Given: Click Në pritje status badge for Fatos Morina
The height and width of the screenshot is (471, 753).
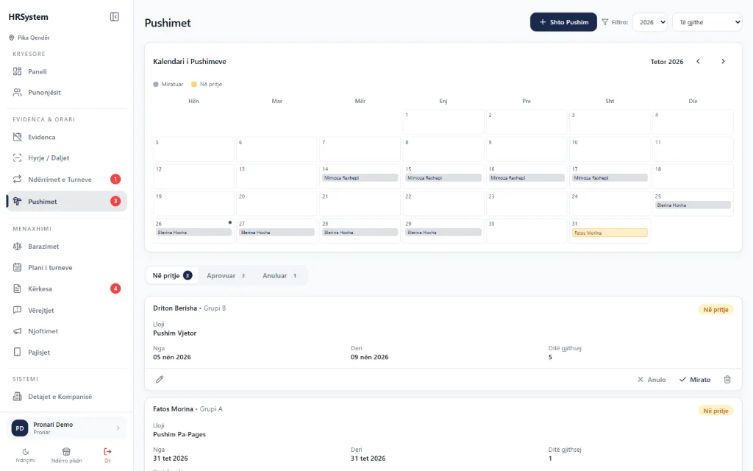Looking at the screenshot, I should pyautogui.click(x=715, y=411).
